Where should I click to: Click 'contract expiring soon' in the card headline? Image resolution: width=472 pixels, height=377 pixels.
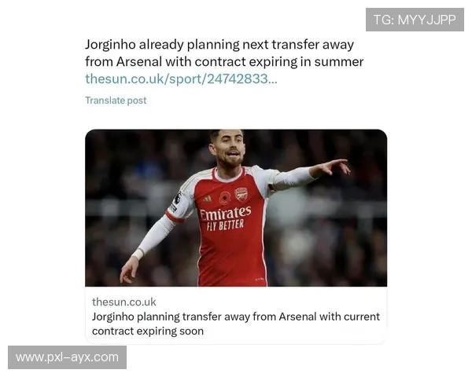[x=148, y=331]
